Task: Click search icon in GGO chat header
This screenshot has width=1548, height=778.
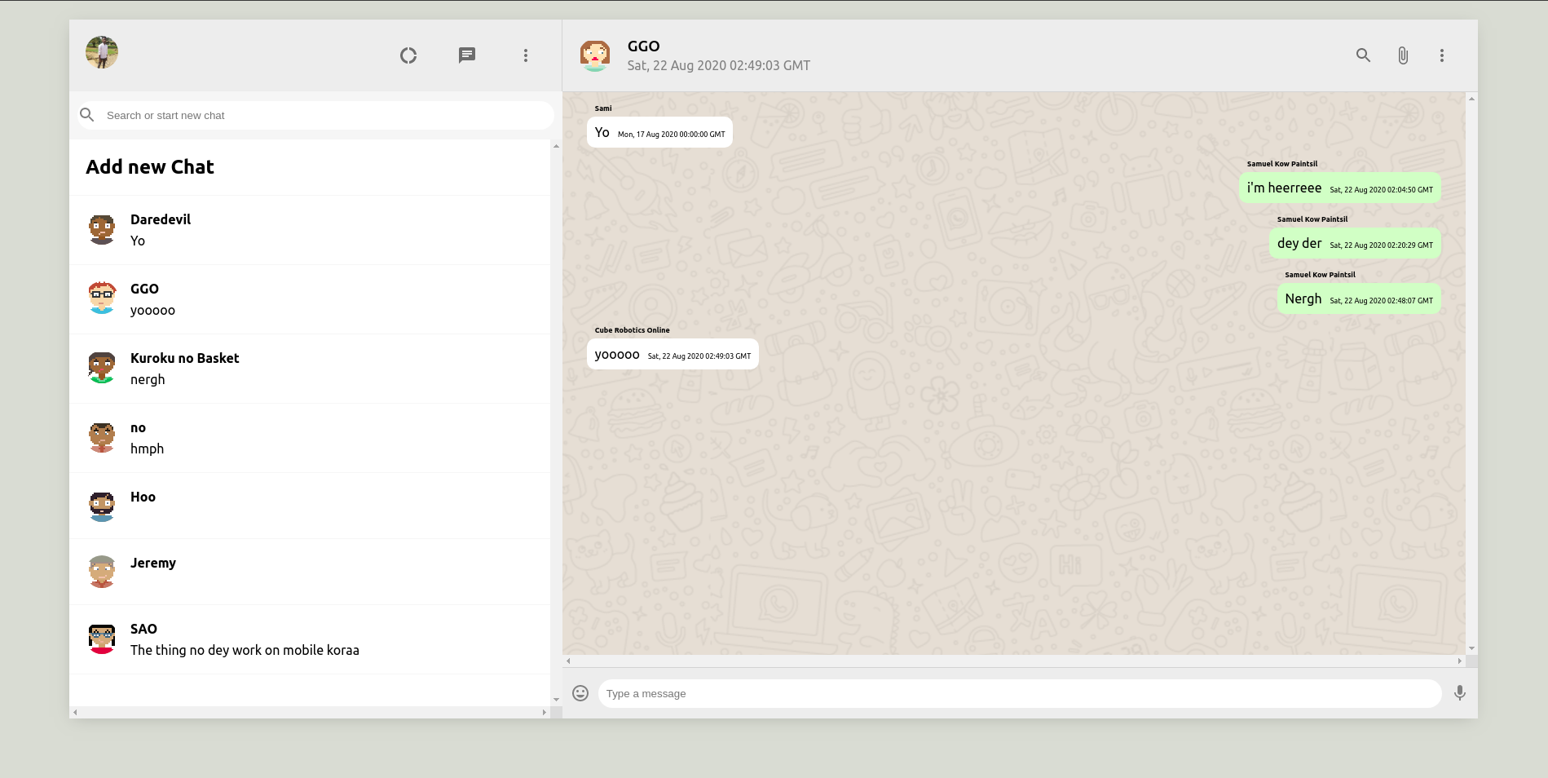Action: pos(1363,55)
